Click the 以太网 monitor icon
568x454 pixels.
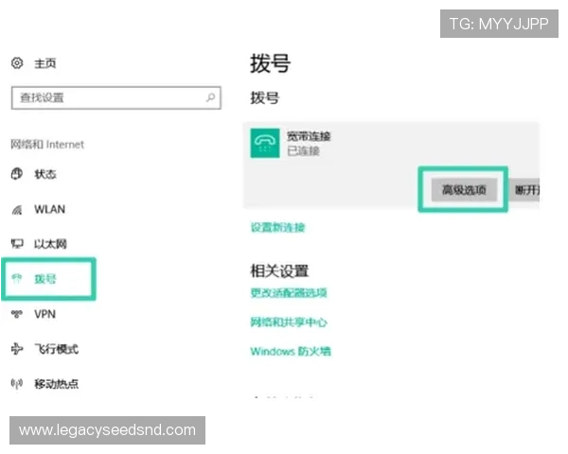[17, 244]
